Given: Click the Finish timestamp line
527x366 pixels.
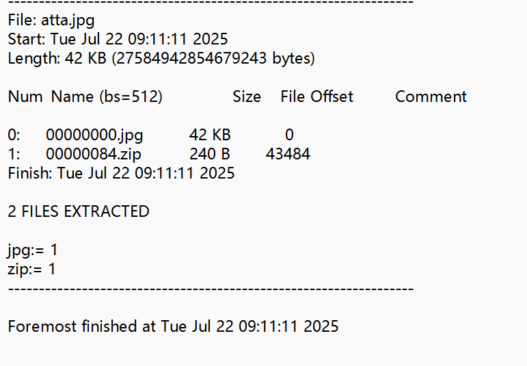Looking at the screenshot, I should click(x=121, y=173).
